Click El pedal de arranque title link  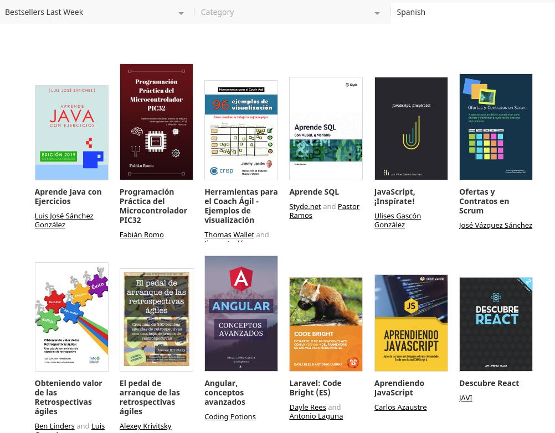pyautogui.click(x=150, y=397)
